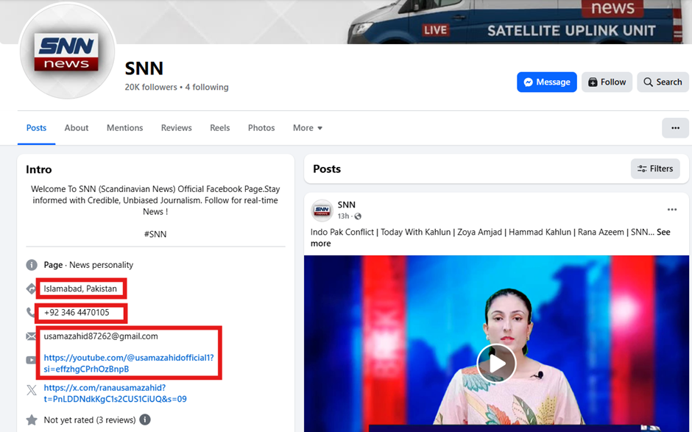Screen dimensions: 692x432
Task: Click the #SNN hashtag in Intro
Action: tap(155, 234)
